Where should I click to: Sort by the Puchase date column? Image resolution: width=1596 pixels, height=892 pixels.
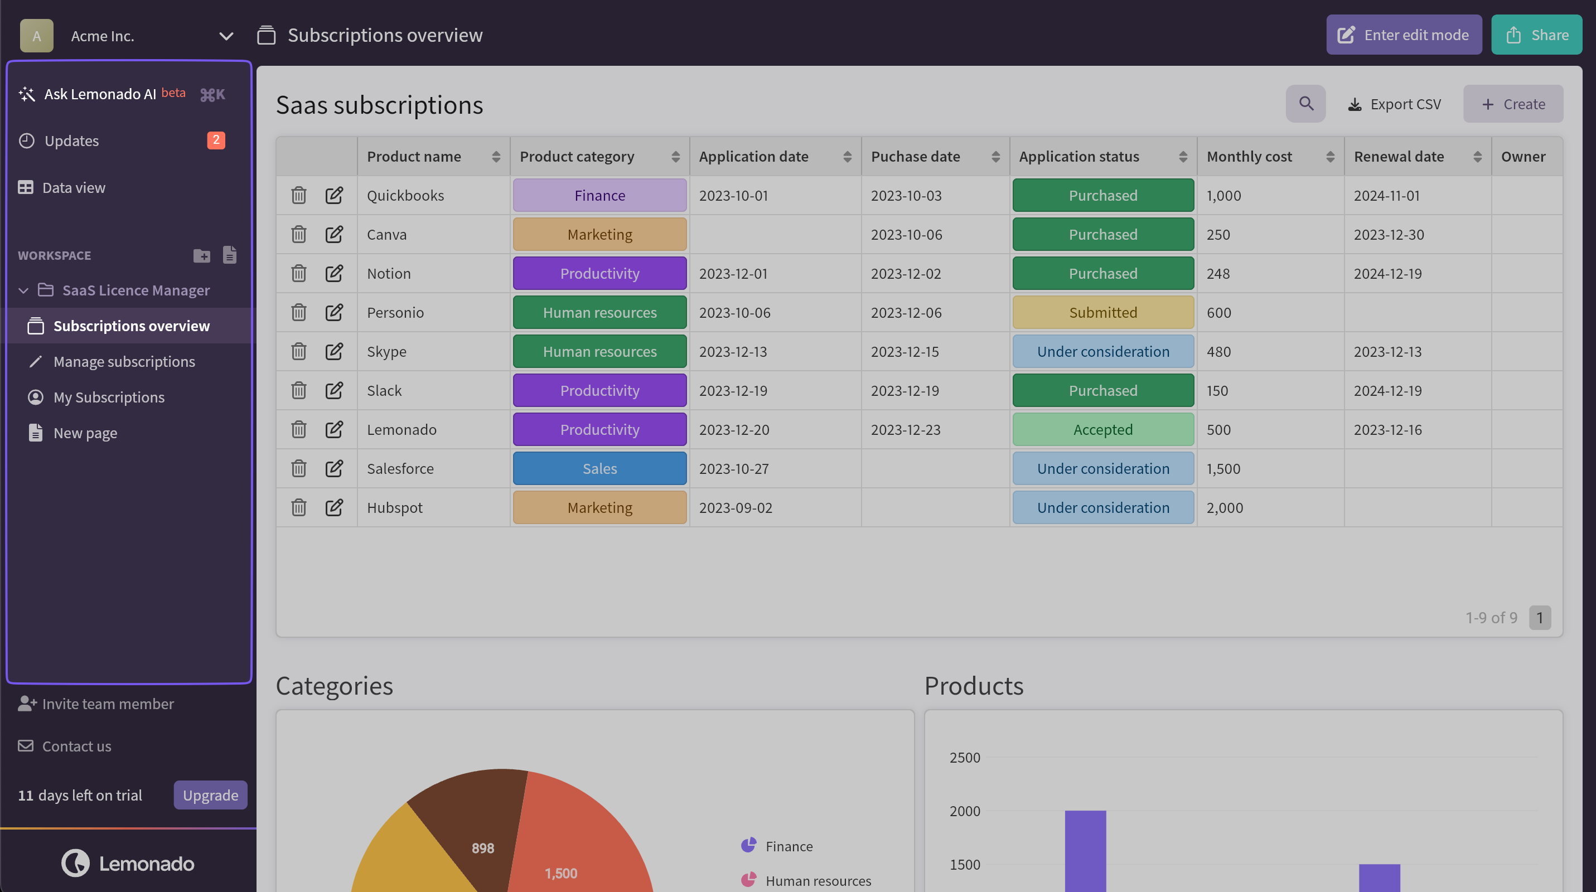(x=995, y=157)
